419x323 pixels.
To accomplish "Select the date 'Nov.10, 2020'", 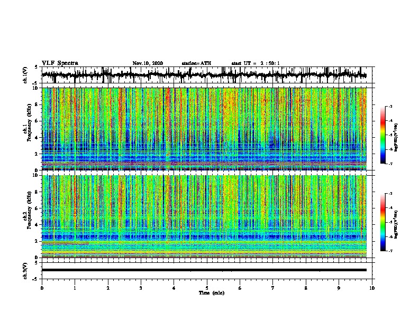I will coord(148,63).
